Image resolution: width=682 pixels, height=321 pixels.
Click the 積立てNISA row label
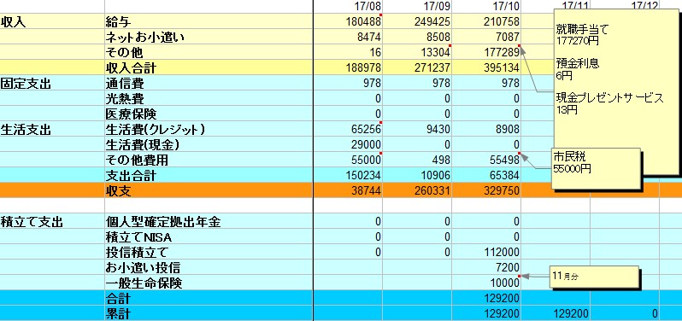click(x=209, y=236)
